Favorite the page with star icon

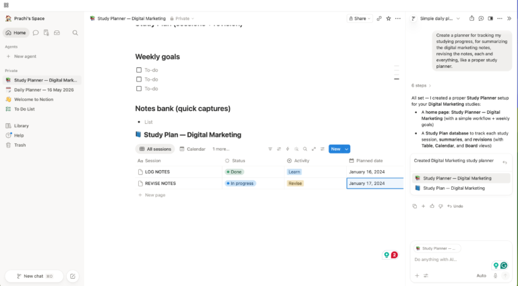(x=388, y=18)
